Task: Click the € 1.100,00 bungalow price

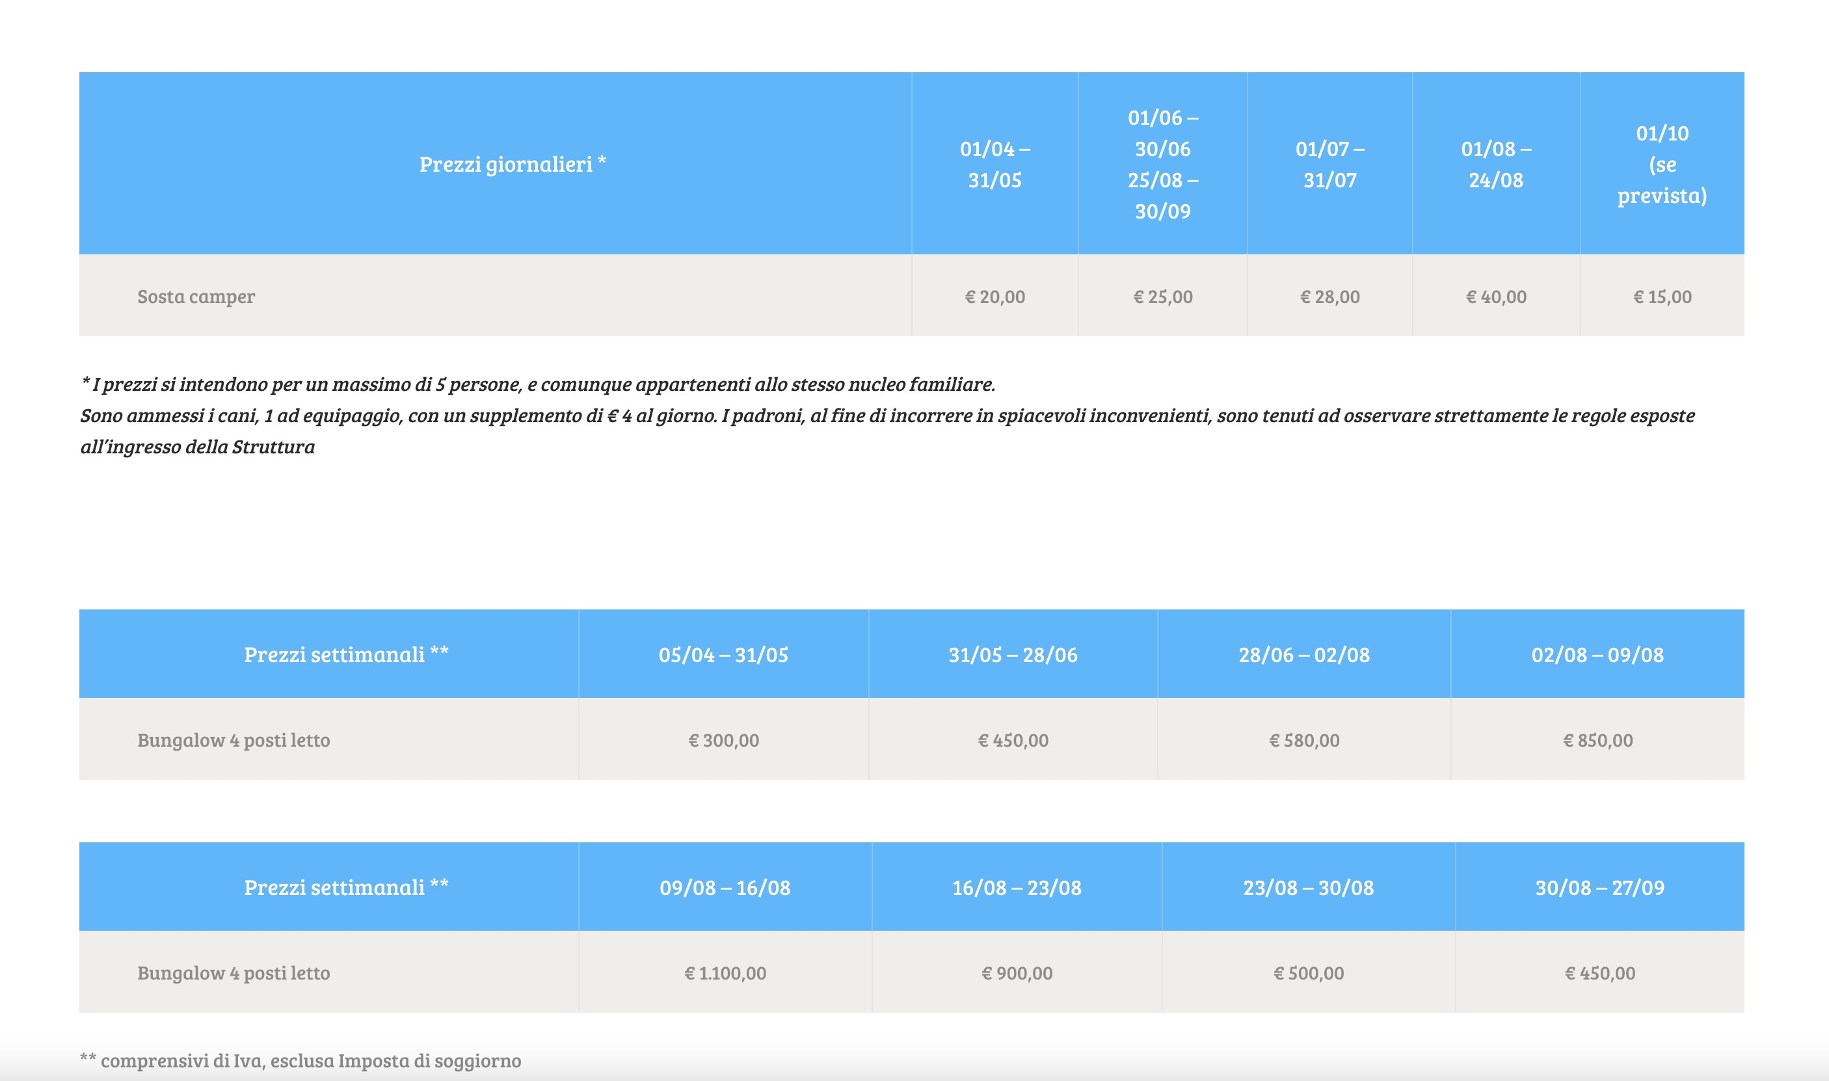Action: click(725, 972)
